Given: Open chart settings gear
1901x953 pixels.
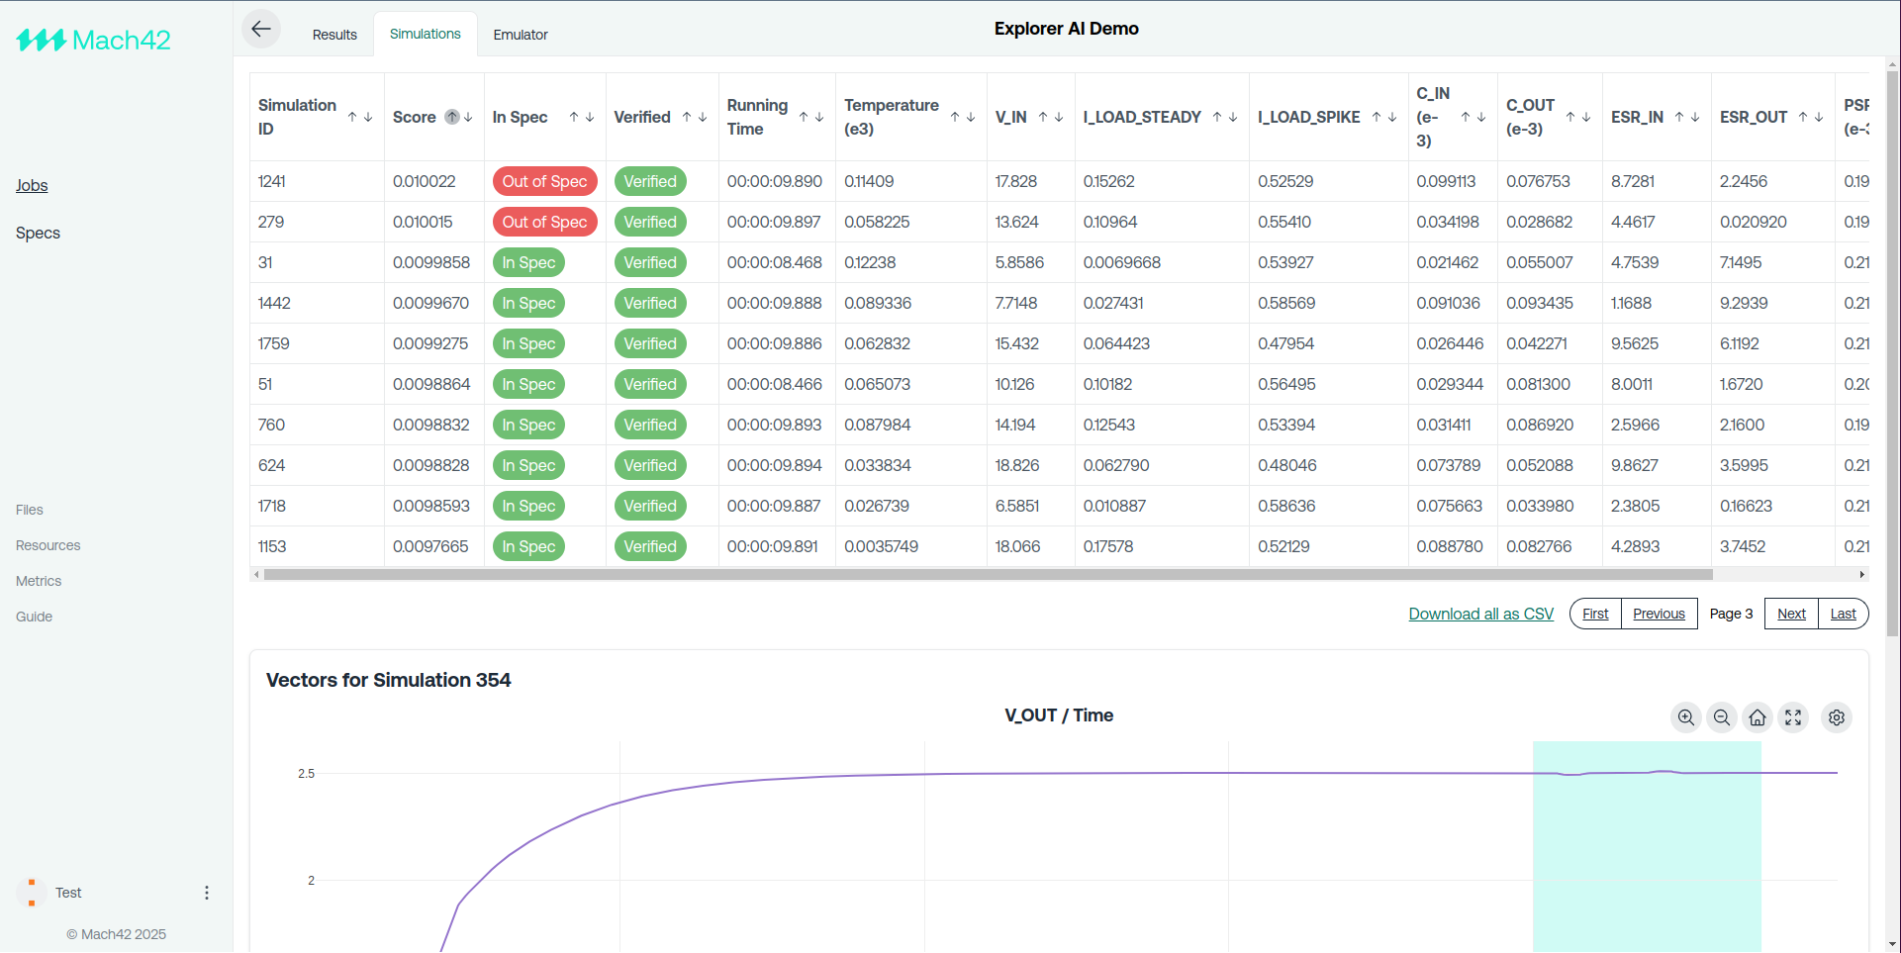Looking at the screenshot, I should pyautogui.click(x=1837, y=717).
